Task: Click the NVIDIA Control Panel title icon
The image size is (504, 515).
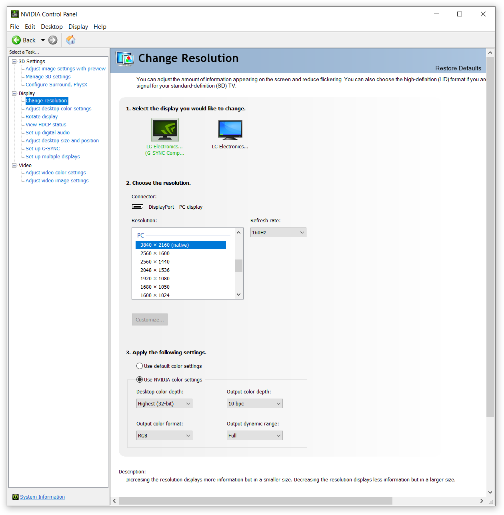Action: (15, 14)
